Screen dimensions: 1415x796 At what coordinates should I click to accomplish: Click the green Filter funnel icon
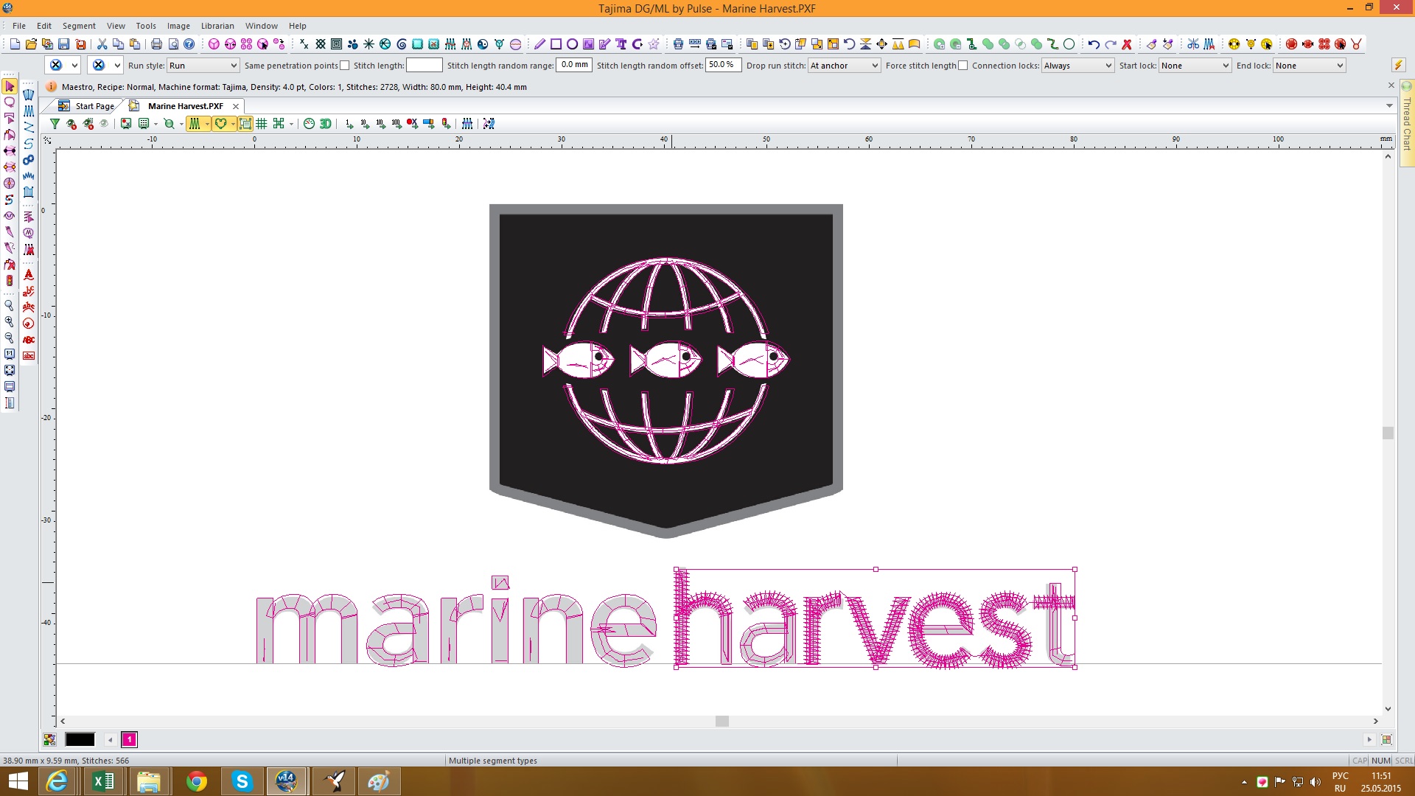point(55,124)
